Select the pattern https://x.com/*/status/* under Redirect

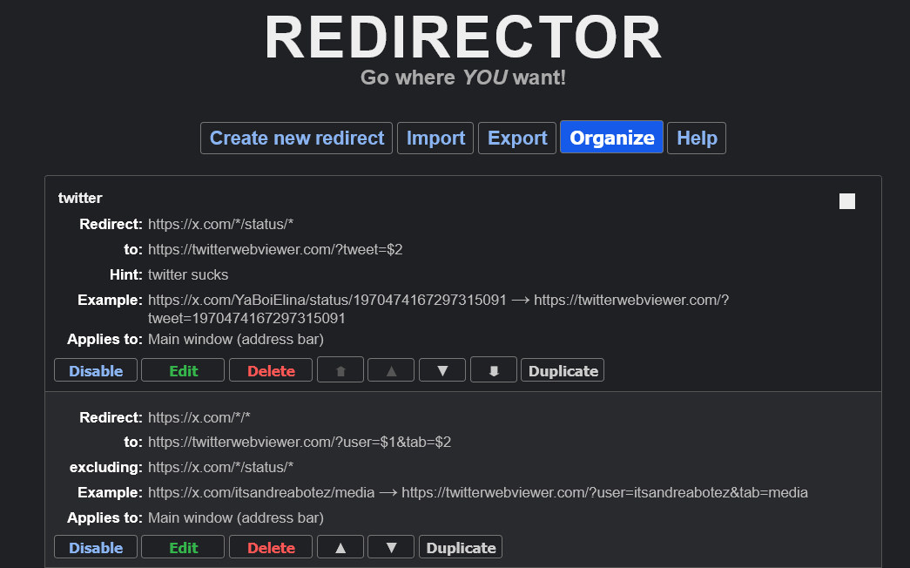point(220,224)
